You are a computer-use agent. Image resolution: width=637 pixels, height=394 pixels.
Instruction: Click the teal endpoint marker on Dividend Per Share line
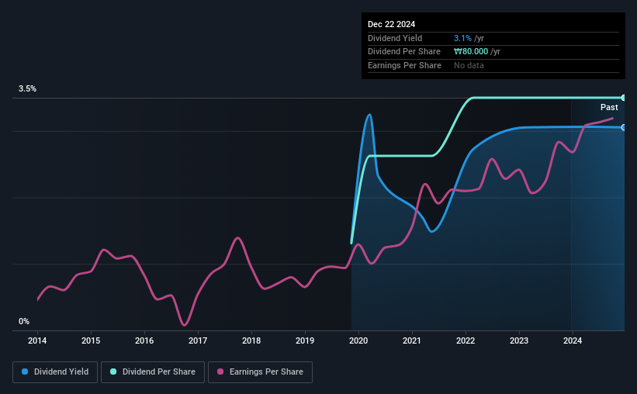point(624,98)
